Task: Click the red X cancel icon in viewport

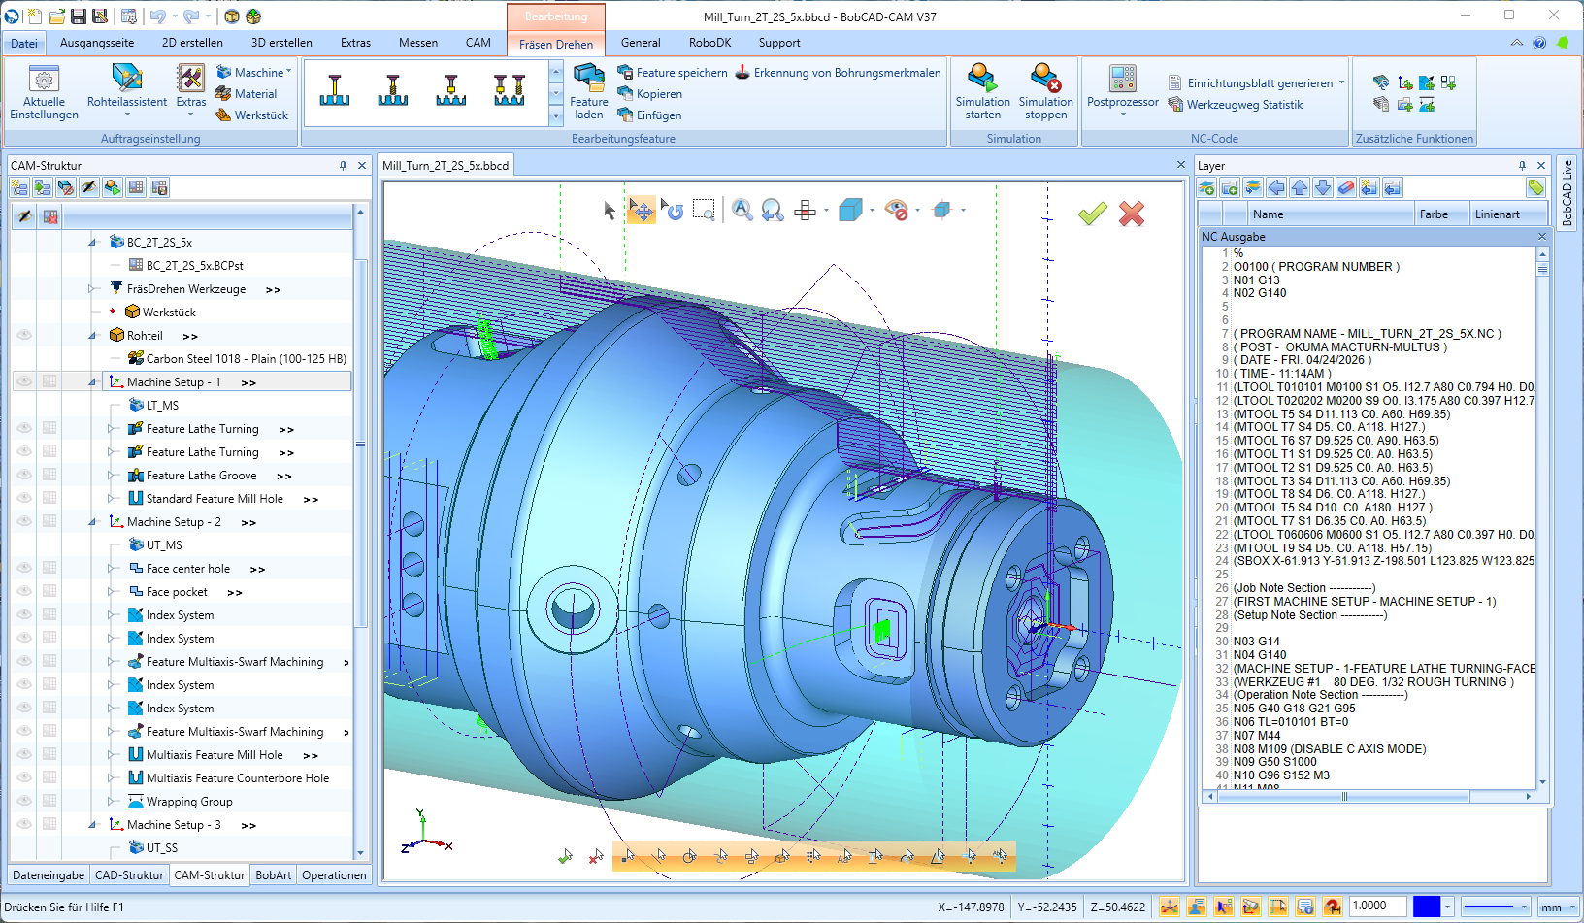Action: [1131, 214]
